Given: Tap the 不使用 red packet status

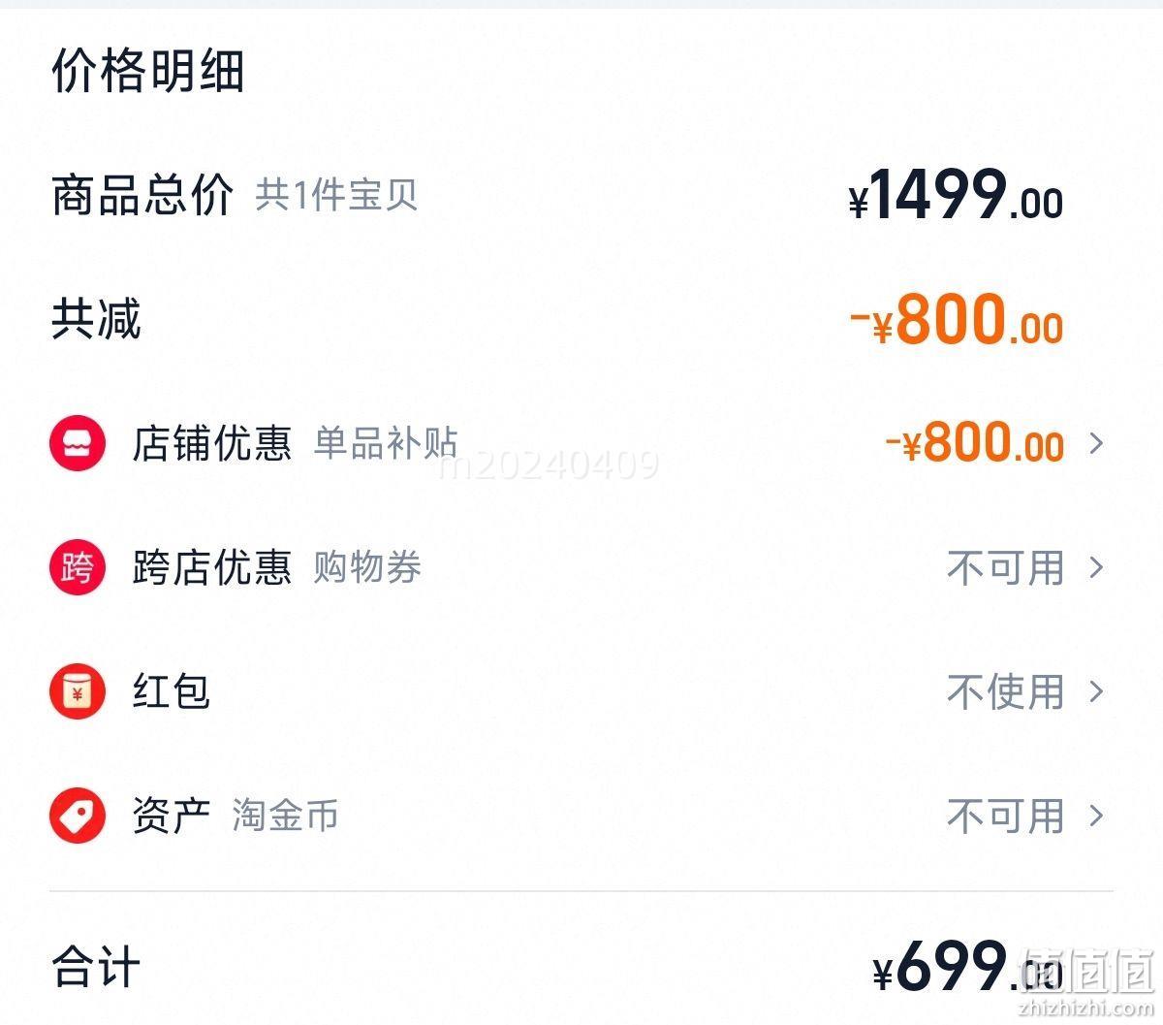Looking at the screenshot, I should tap(1006, 691).
